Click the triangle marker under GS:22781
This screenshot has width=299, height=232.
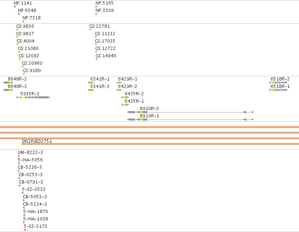click(90, 30)
